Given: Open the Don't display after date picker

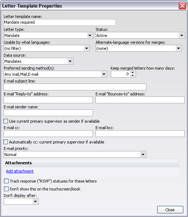Looking at the screenshot, I should coord(36,201).
